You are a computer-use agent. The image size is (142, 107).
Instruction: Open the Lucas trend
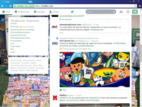pos(12,52)
